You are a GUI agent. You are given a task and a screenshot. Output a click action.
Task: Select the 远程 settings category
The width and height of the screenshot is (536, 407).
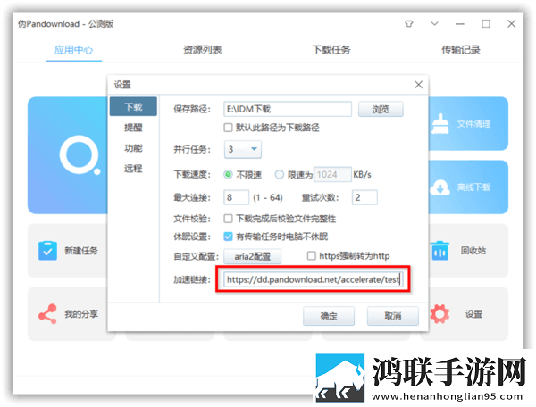(x=133, y=169)
